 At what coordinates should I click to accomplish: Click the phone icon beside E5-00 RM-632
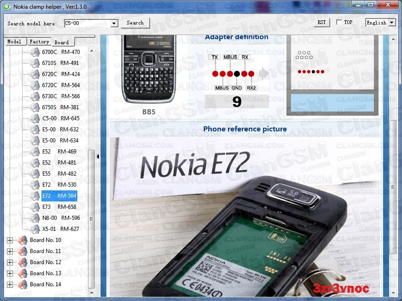[x=35, y=130]
